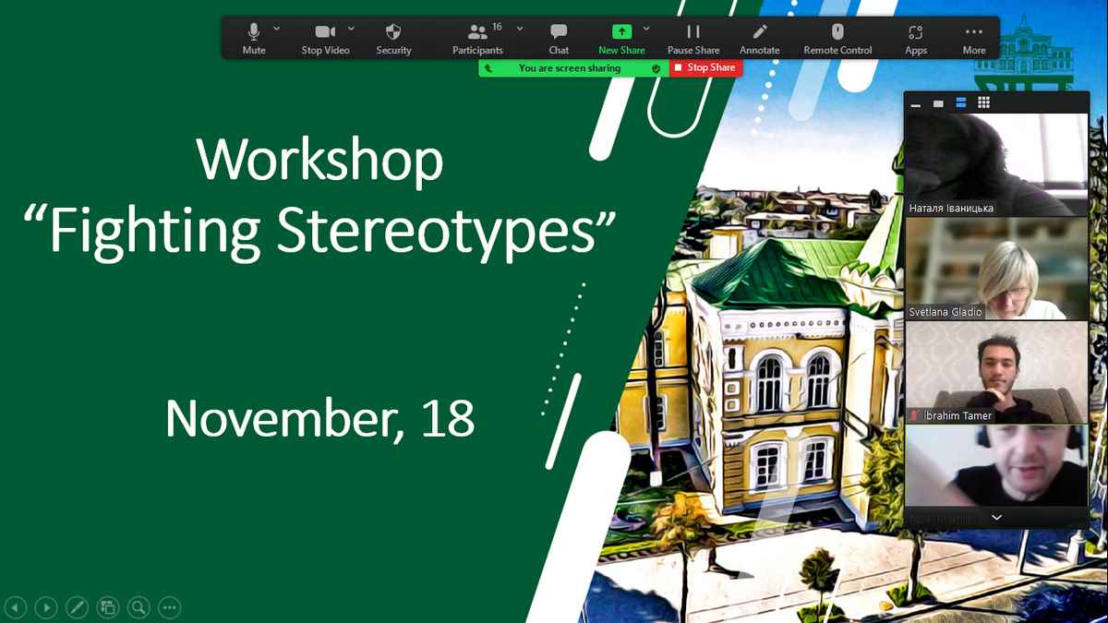Mute the microphone in Zoom toolbar
This screenshot has width=1108, height=623.
[253, 38]
